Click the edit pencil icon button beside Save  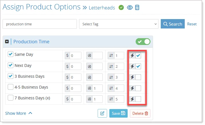(102, 113)
